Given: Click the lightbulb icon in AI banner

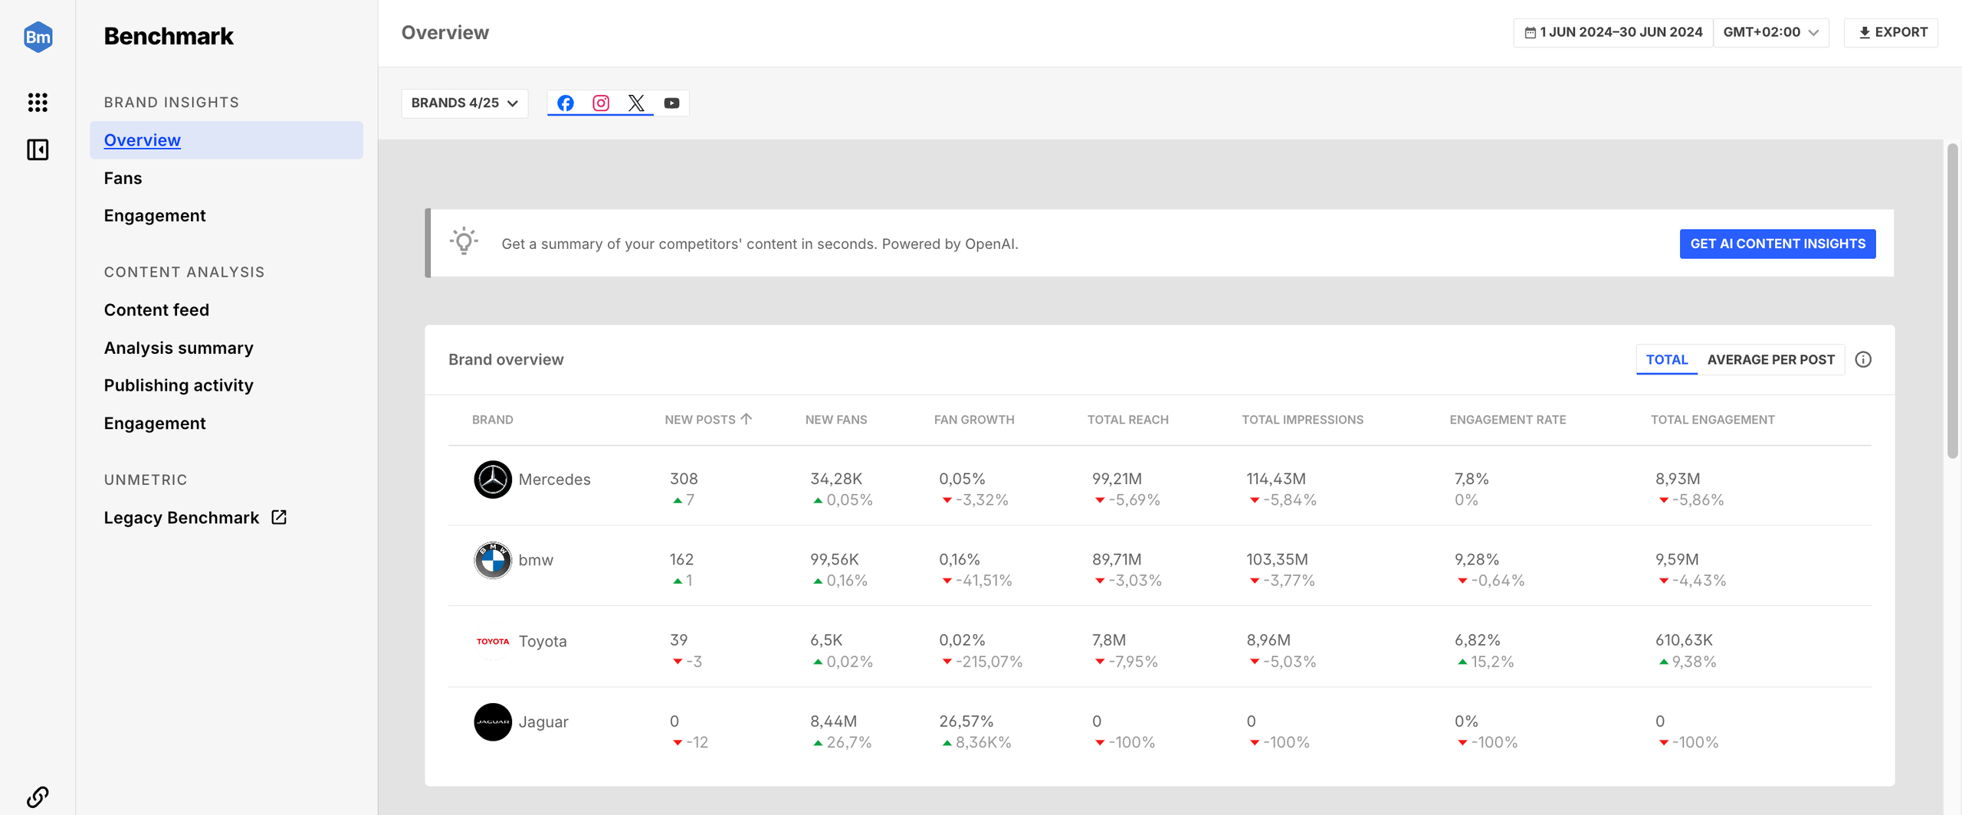Looking at the screenshot, I should (x=464, y=241).
